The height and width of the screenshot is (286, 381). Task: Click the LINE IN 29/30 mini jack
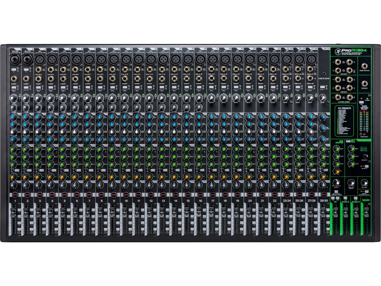[x=324, y=73]
